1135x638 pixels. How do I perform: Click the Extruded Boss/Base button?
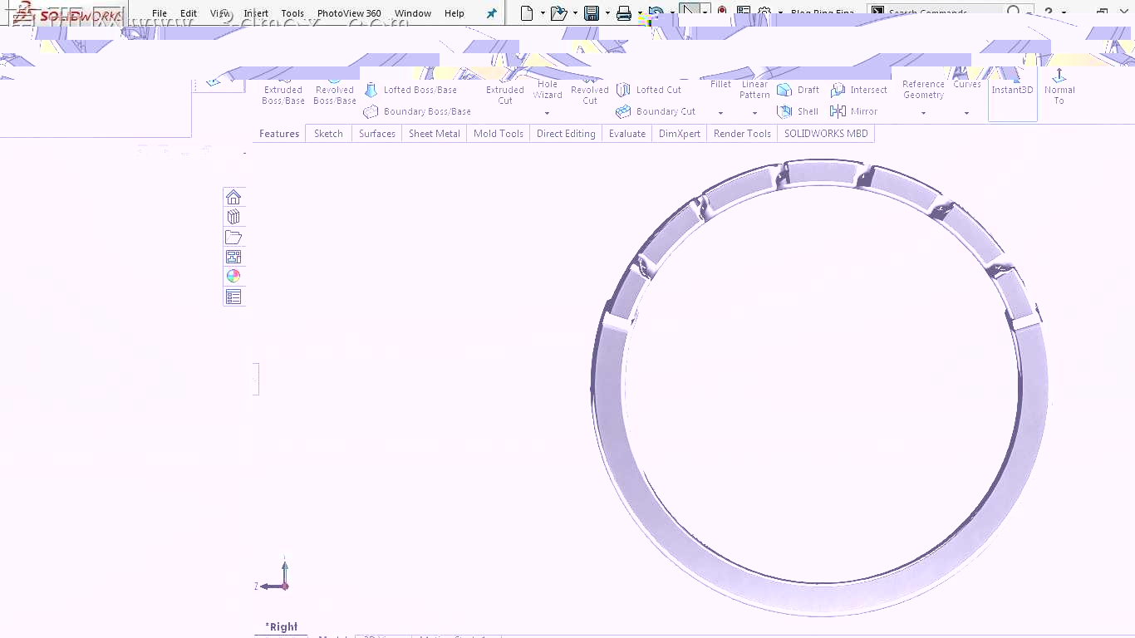click(283, 92)
